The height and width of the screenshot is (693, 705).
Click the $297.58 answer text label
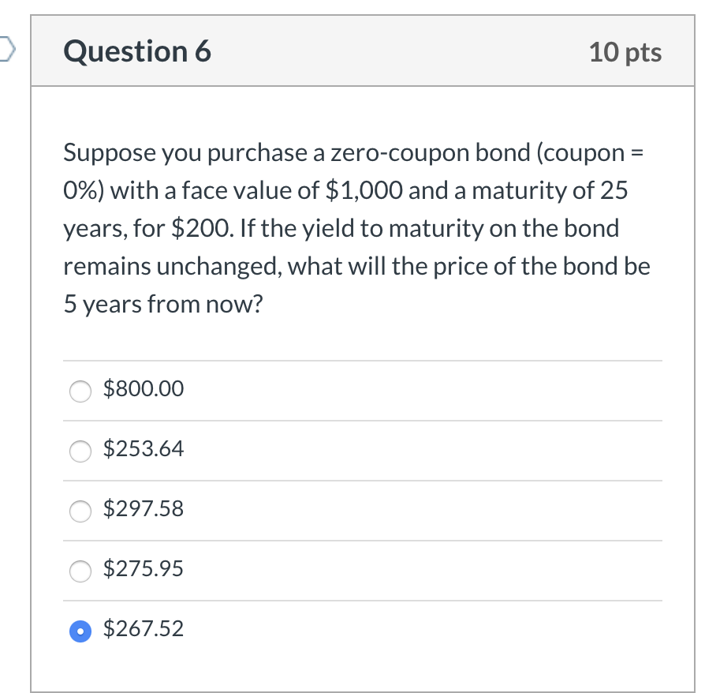144,510
